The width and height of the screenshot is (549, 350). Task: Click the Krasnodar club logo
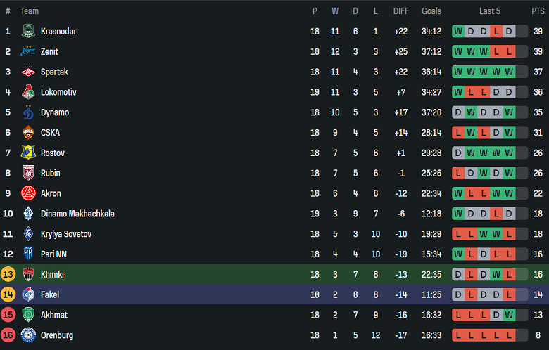point(28,32)
